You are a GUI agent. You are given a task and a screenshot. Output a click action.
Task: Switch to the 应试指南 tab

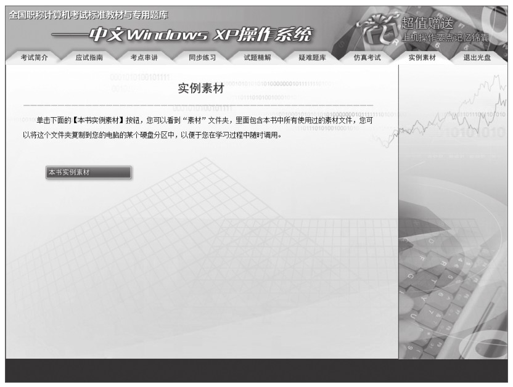[89, 57]
